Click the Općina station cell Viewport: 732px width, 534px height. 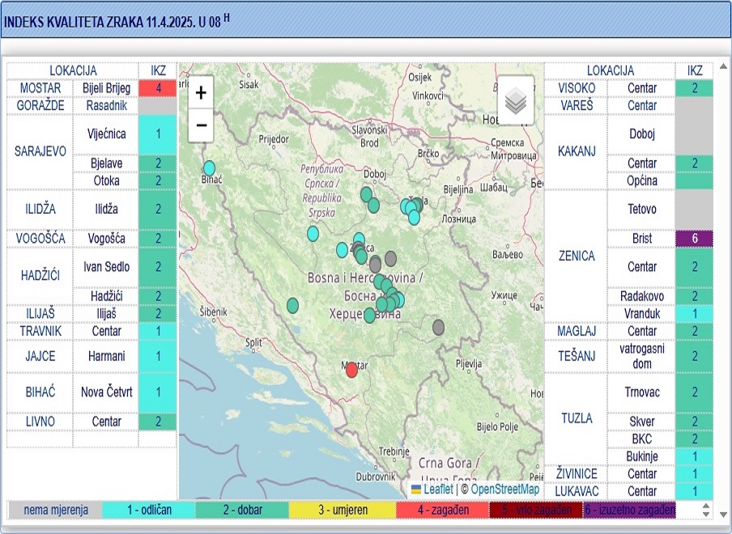point(641,180)
